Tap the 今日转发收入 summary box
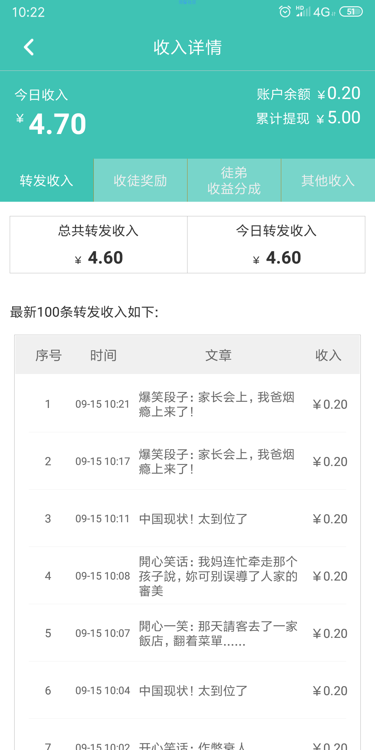Viewport: 375px width, 750px height. [276, 245]
